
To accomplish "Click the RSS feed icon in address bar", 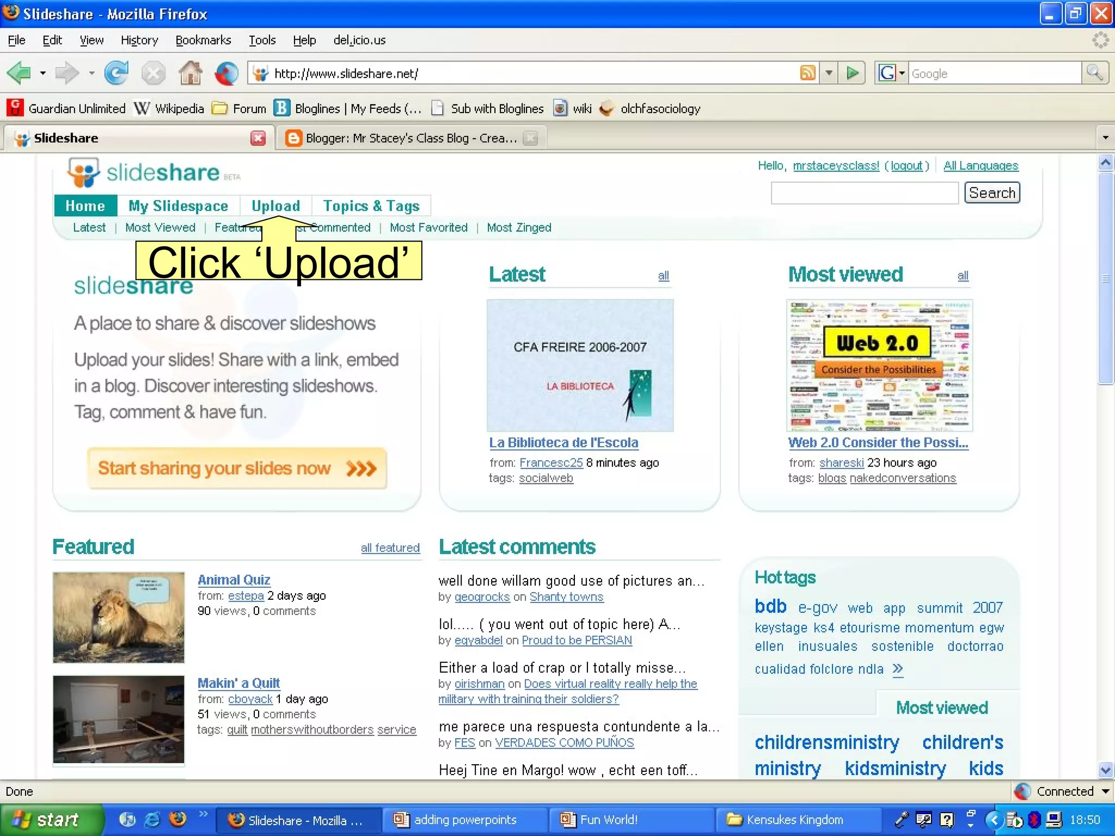I will coord(808,73).
